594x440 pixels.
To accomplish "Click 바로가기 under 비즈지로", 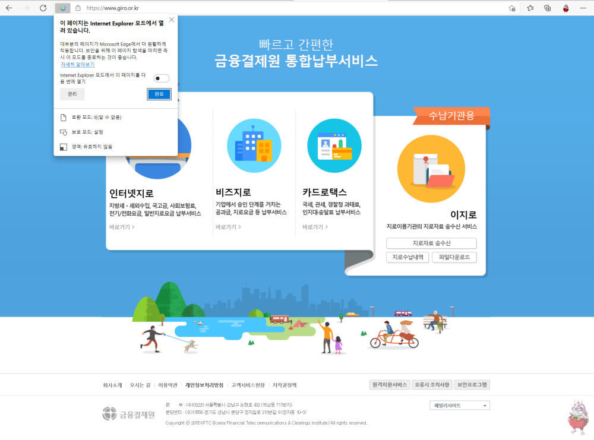I will [x=229, y=227].
